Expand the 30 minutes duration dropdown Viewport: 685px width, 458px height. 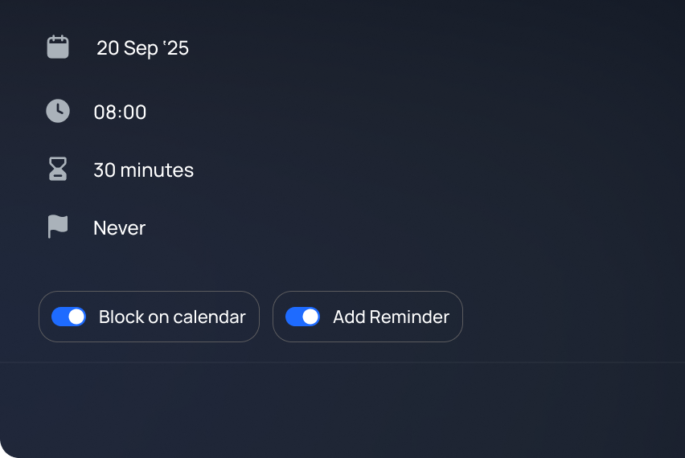tap(143, 170)
